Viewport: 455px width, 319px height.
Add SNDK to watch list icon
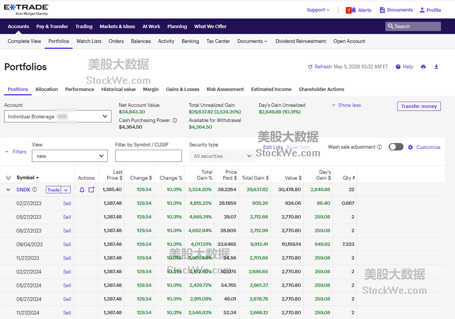pos(91,190)
